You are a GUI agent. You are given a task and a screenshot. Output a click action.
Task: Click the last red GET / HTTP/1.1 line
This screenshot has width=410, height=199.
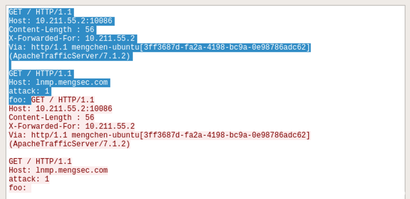tap(40, 162)
